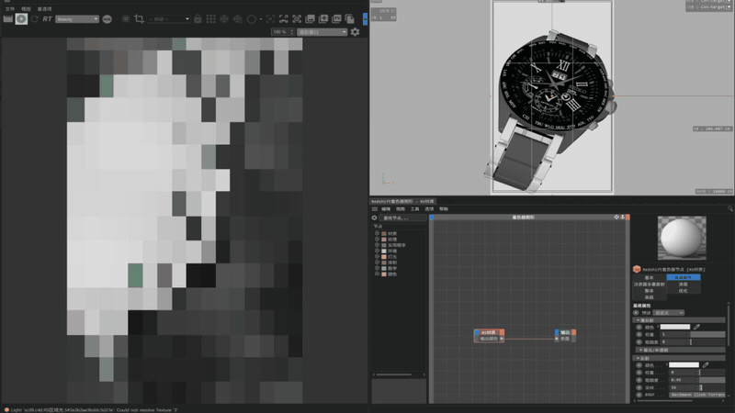Open the auto aspect dropdown beside crop
735x413 pixels.
pos(169,19)
